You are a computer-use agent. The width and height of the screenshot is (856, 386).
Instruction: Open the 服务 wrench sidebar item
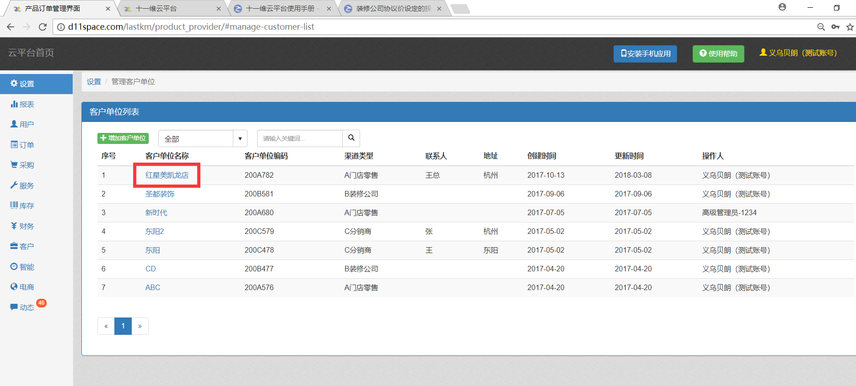(22, 185)
